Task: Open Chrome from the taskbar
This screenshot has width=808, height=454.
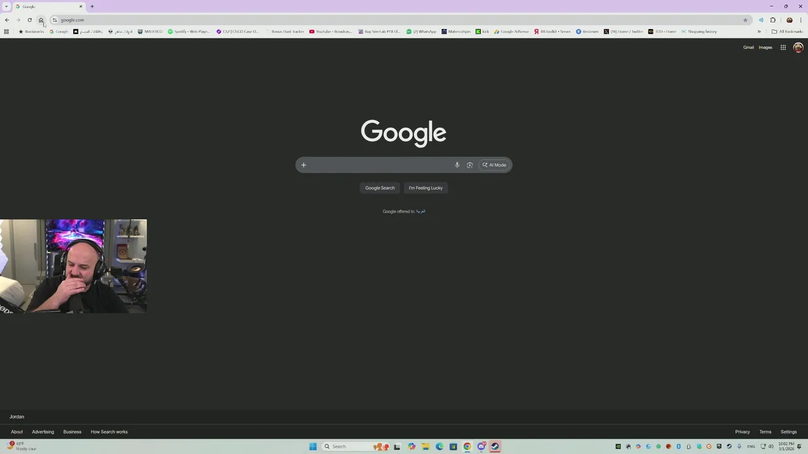Action: pyautogui.click(x=467, y=446)
